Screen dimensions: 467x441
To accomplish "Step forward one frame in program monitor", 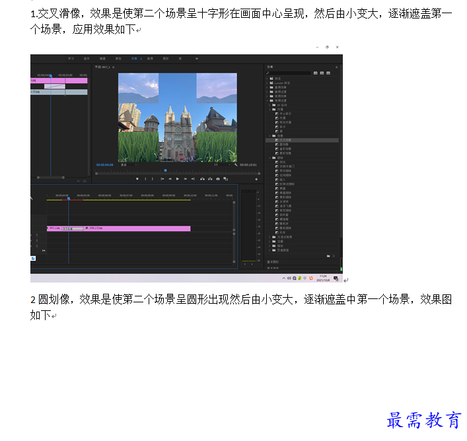I will 185,179.
